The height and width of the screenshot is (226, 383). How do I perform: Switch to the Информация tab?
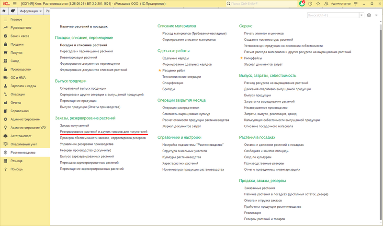[29, 11]
